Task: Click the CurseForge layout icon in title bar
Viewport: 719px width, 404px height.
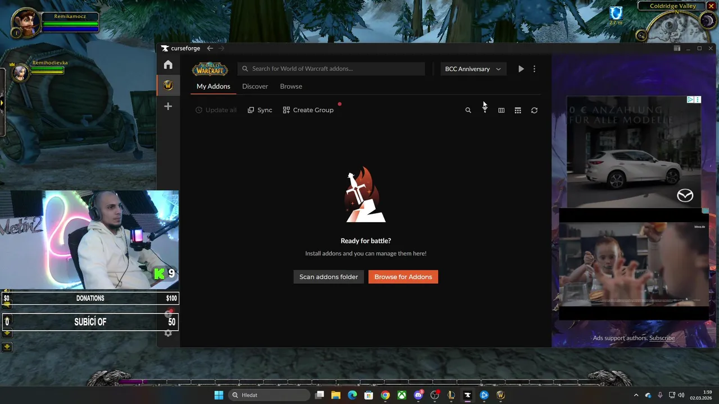Action: [677, 48]
